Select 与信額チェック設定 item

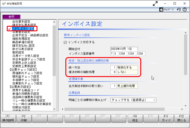click(26, 80)
